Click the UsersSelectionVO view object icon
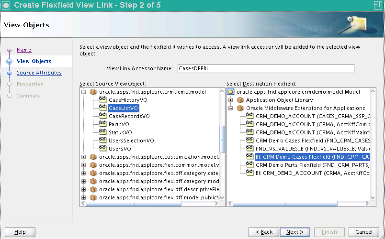 click(x=102, y=140)
